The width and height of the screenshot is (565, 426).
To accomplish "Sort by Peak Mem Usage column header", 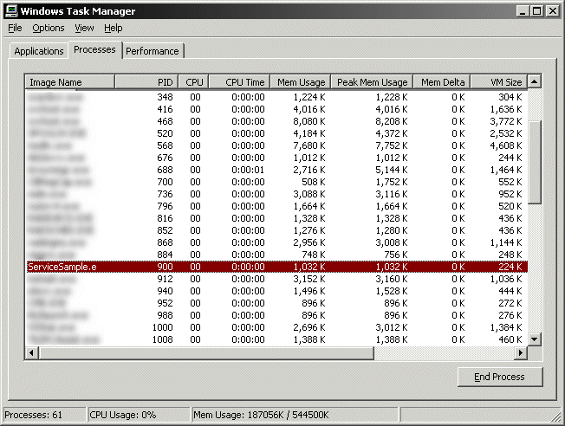I will [371, 82].
